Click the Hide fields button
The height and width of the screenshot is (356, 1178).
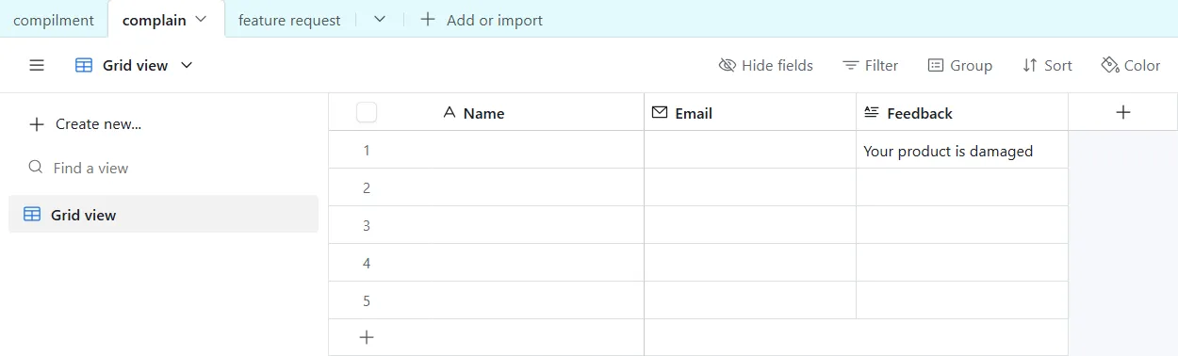coord(765,65)
